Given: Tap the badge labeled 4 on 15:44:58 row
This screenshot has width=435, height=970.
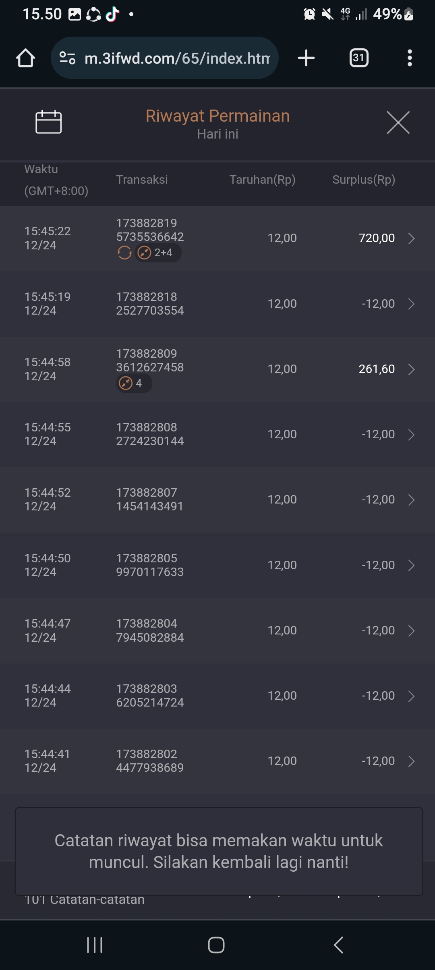Looking at the screenshot, I should (134, 383).
